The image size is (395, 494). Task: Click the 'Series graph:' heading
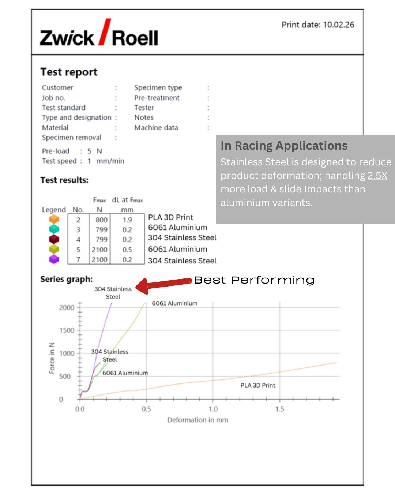66,279
